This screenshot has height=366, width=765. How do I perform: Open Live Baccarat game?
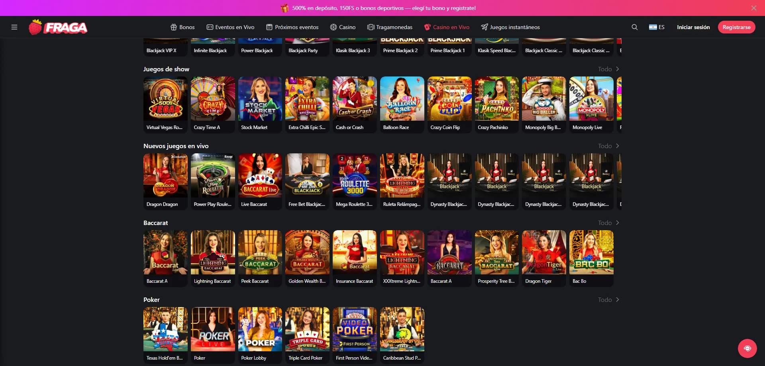click(x=260, y=182)
